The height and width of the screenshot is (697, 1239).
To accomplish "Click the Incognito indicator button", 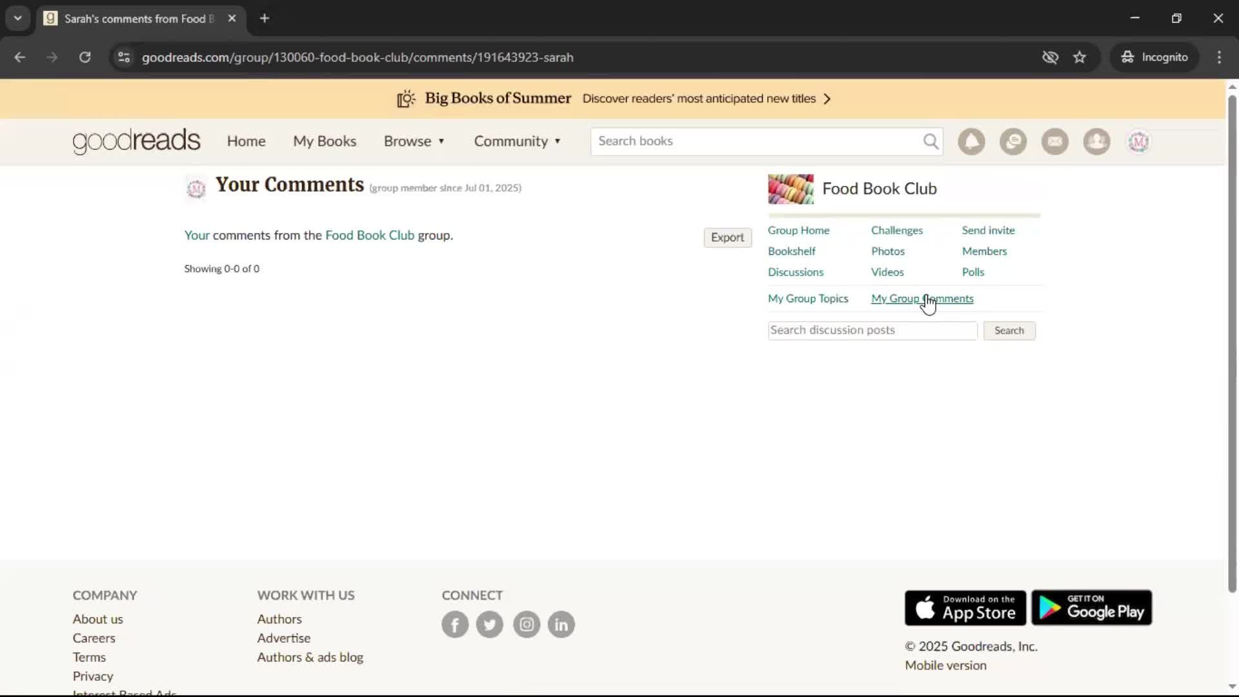I will 1154,57.
